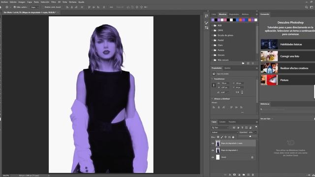Click the flip horizontal icon in Transformar
Screen dimensions: 315x177
[x=237, y=92]
